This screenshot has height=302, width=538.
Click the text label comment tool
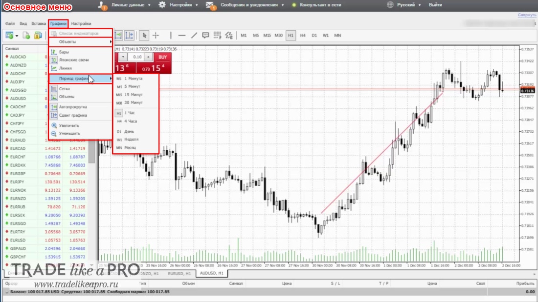tap(205, 35)
